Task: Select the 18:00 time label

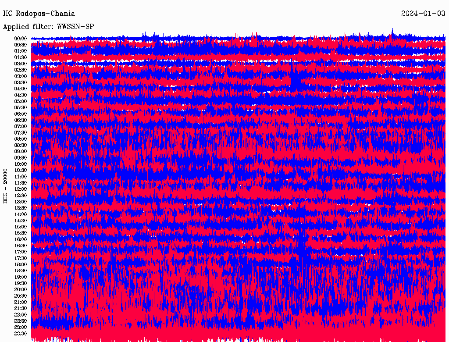Action: click(21, 265)
